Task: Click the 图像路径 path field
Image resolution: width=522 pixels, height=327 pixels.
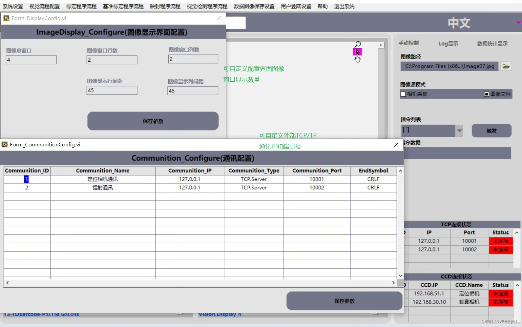Action: pyautogui.click(x=449, y=66)
